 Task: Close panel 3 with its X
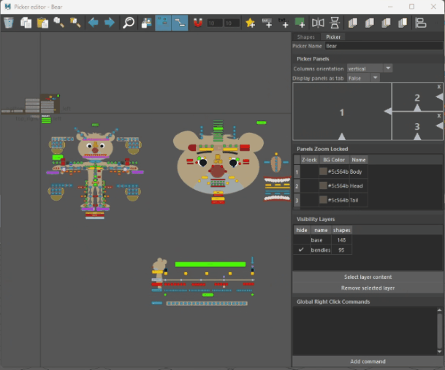(x=439, y=116)
